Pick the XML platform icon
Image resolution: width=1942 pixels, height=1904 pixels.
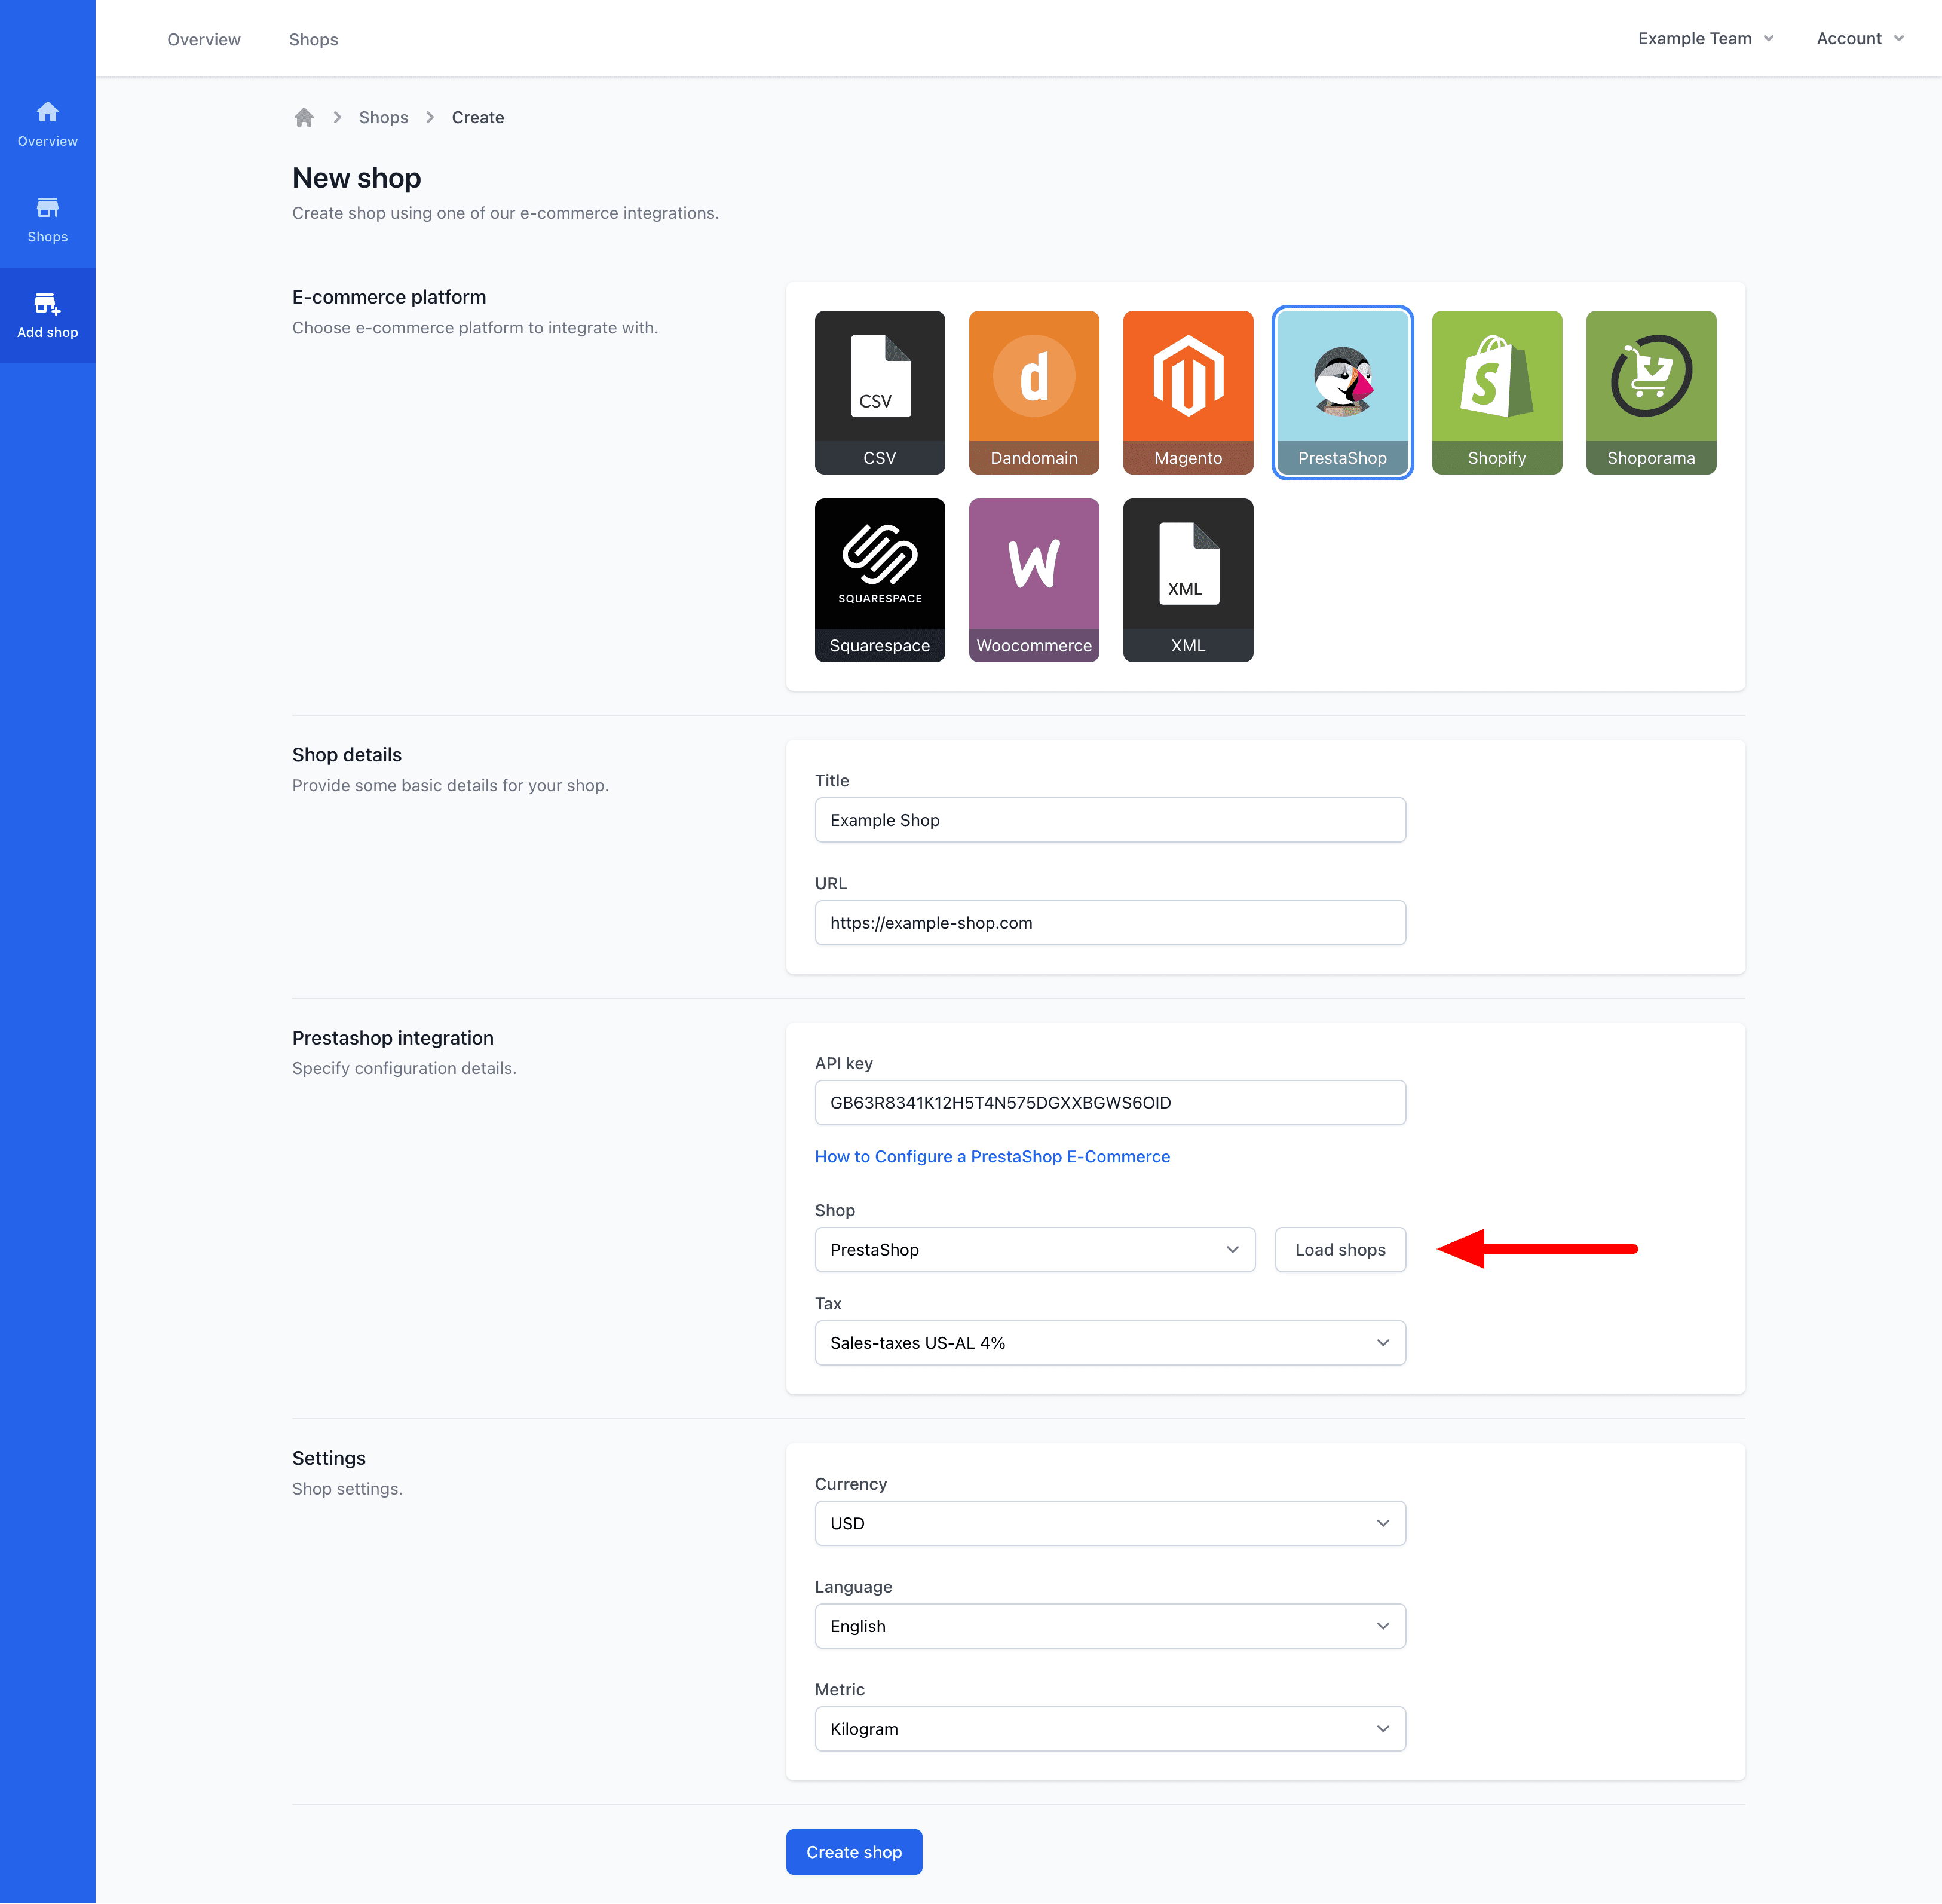[x=1187, y=579]
